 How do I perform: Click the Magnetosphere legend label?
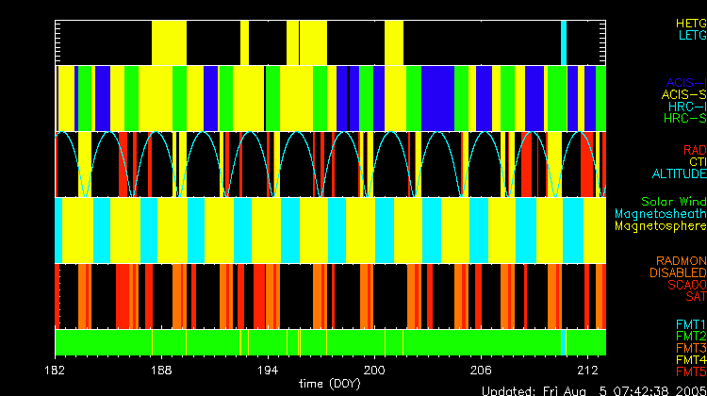660,226
